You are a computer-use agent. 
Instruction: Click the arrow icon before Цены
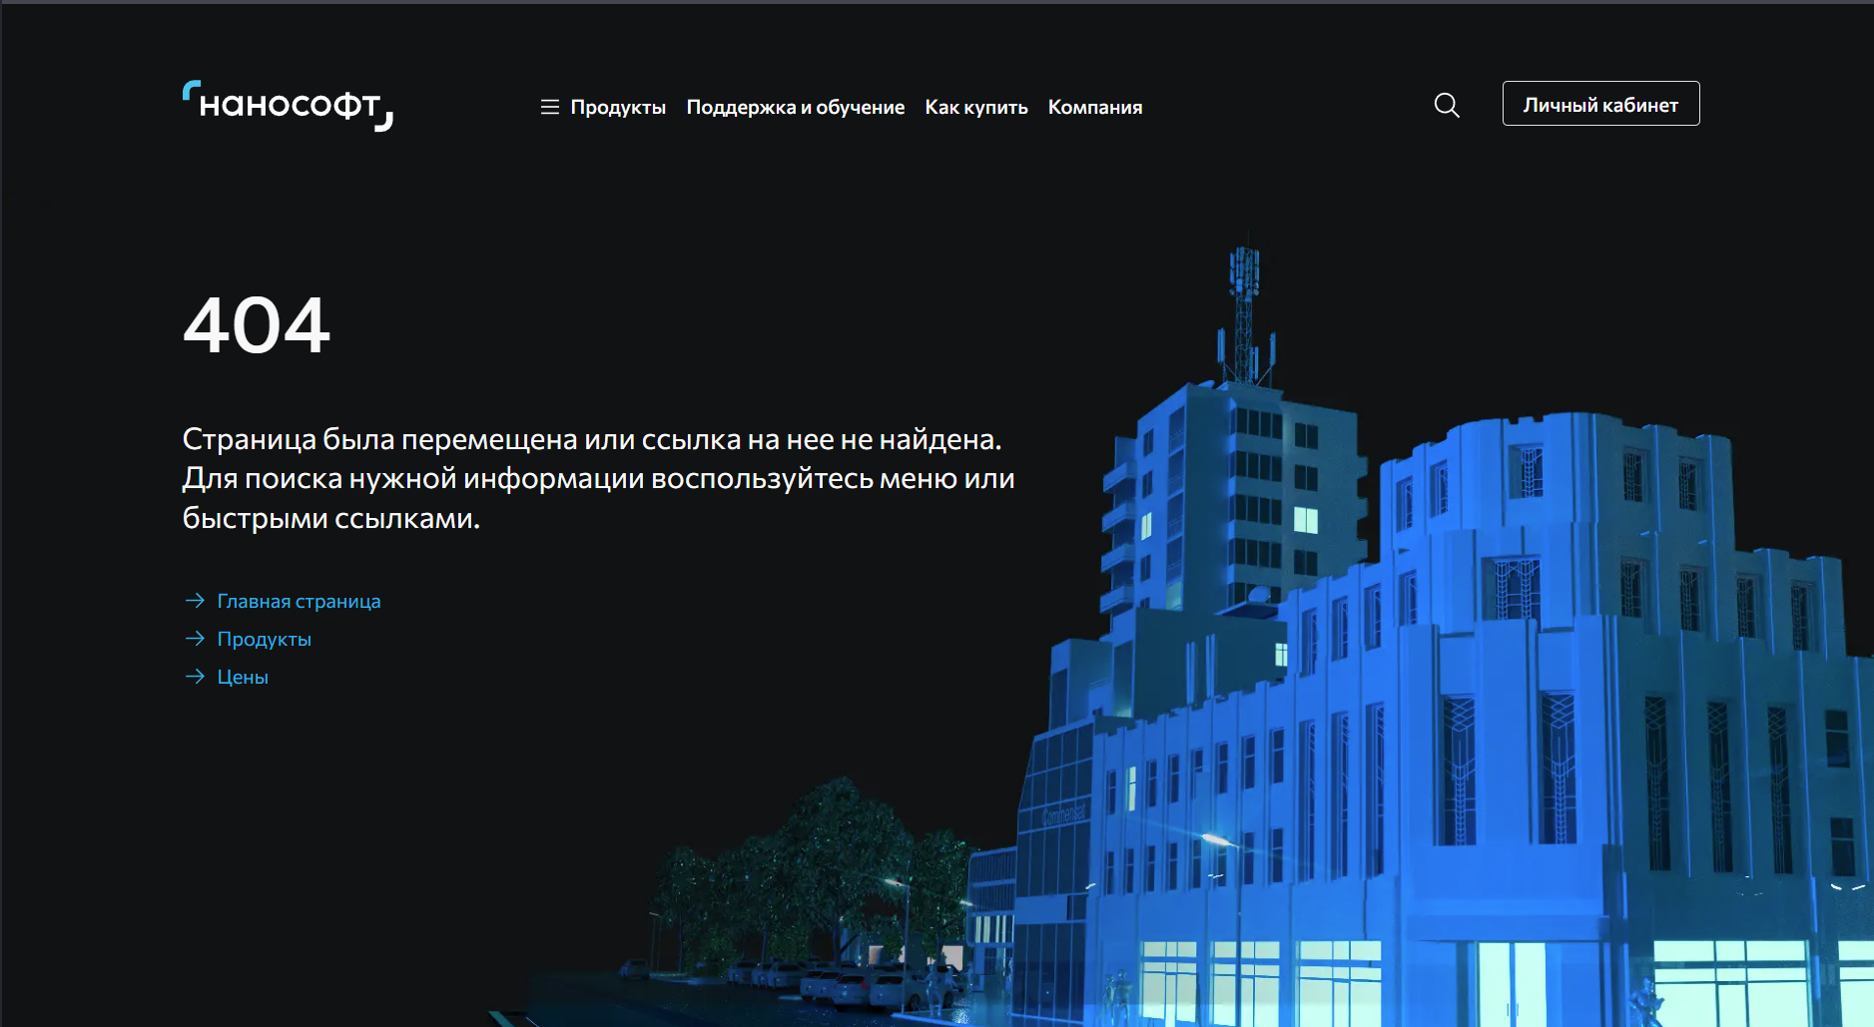(x=195, y=677)
